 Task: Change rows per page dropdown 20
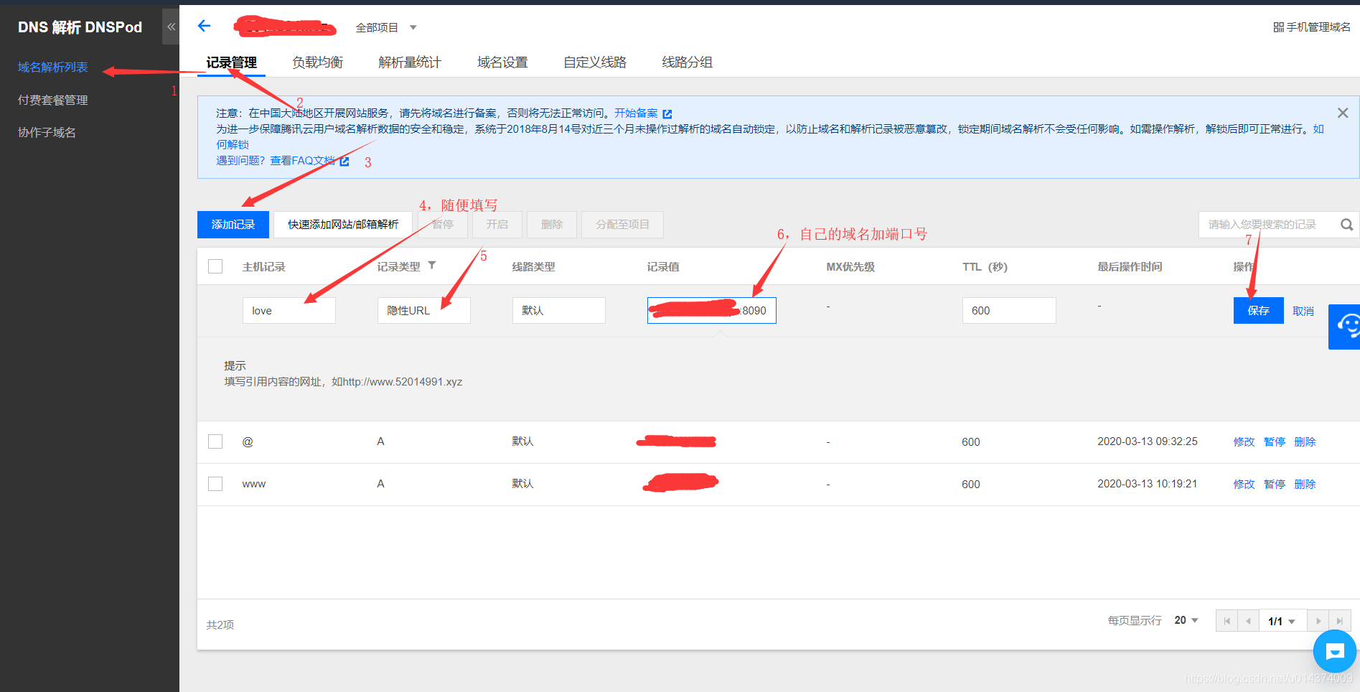coord(1186,620)
